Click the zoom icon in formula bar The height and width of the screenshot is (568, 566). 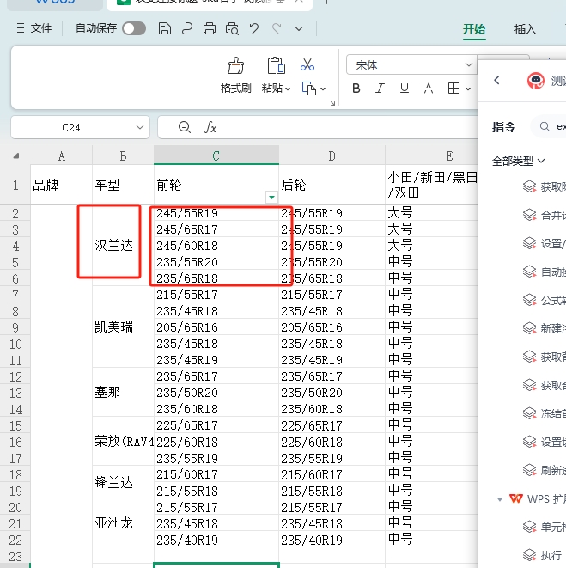point(185,127)
